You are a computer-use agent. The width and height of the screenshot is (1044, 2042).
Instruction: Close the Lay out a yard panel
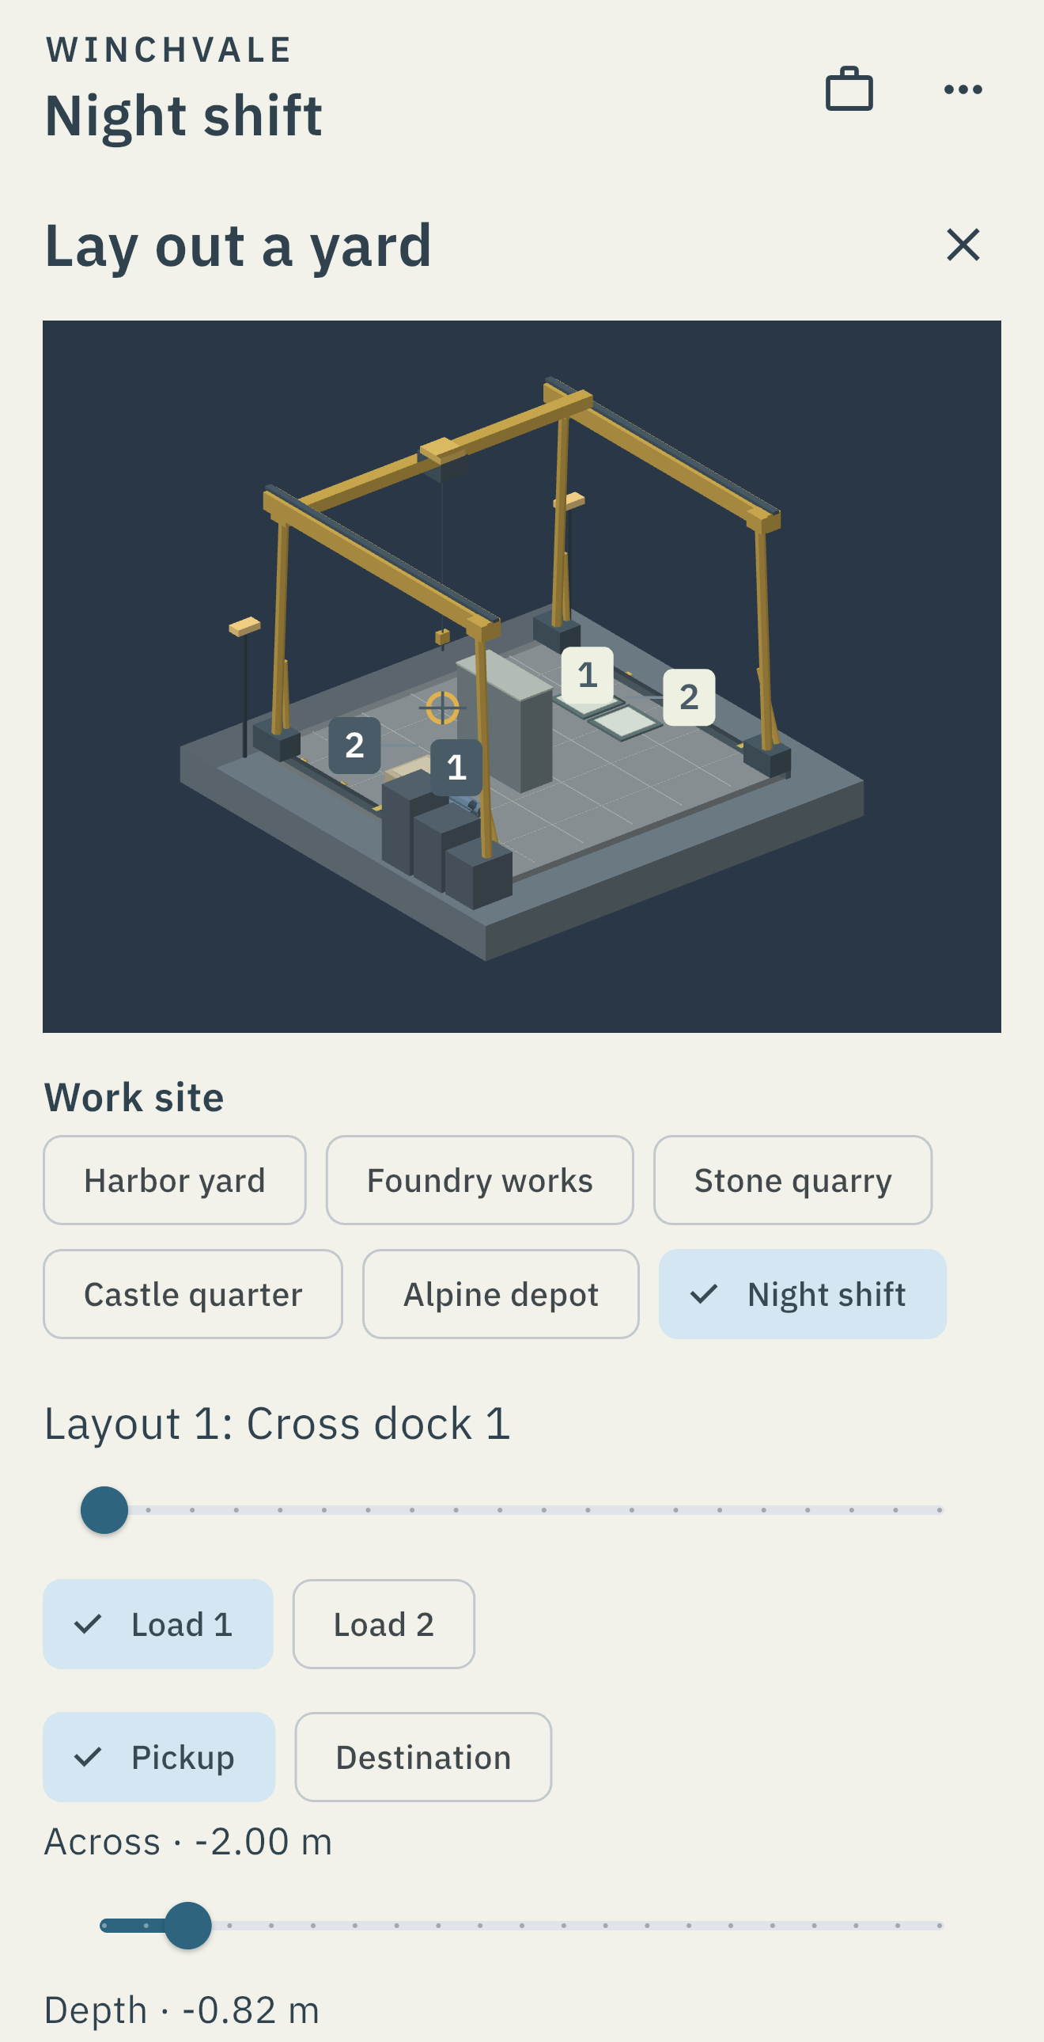coord(963,244)
